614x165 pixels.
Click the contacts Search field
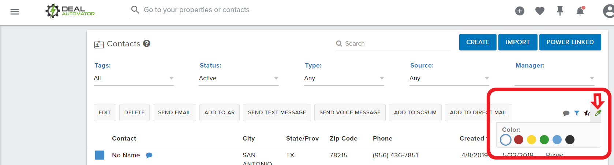(x=393, y=43)
